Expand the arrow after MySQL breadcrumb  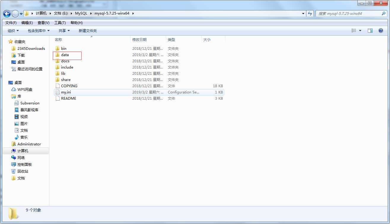[91, 13]
